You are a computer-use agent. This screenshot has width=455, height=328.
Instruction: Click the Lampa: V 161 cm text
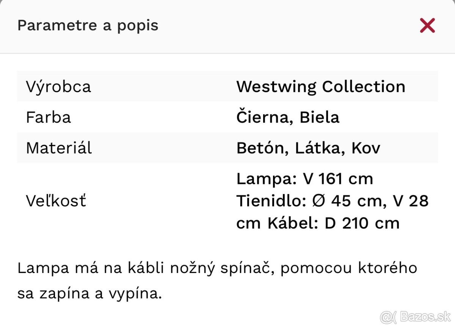304,179
